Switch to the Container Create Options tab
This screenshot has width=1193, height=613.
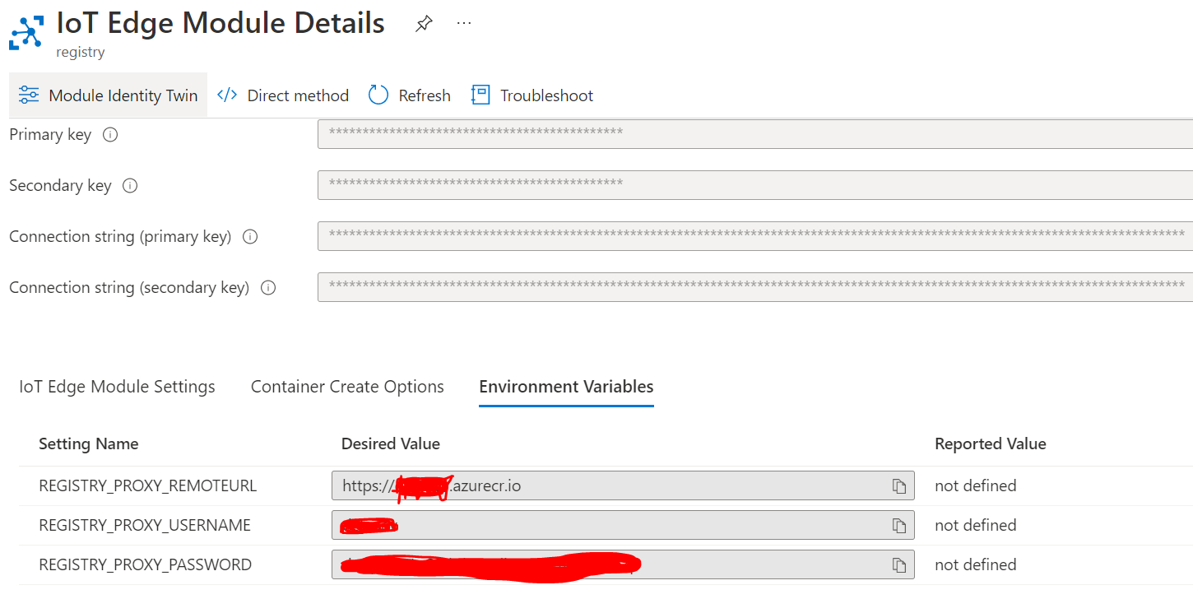tap(347, 386)
